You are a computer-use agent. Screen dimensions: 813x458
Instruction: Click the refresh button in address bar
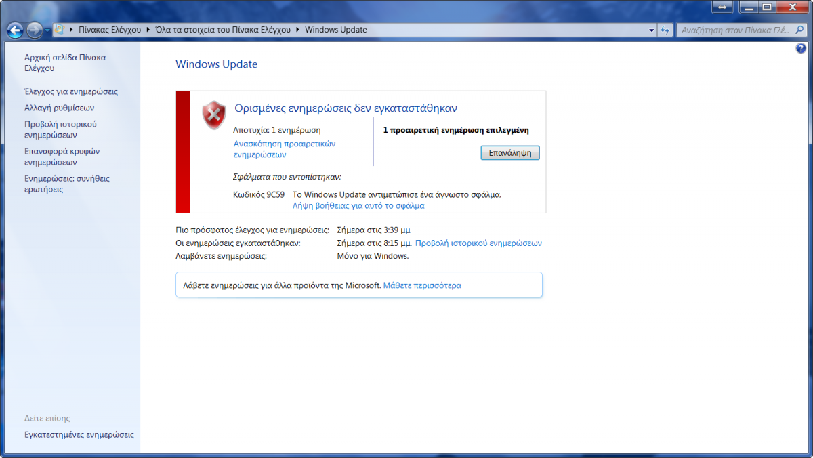click(x=665, y=30)
